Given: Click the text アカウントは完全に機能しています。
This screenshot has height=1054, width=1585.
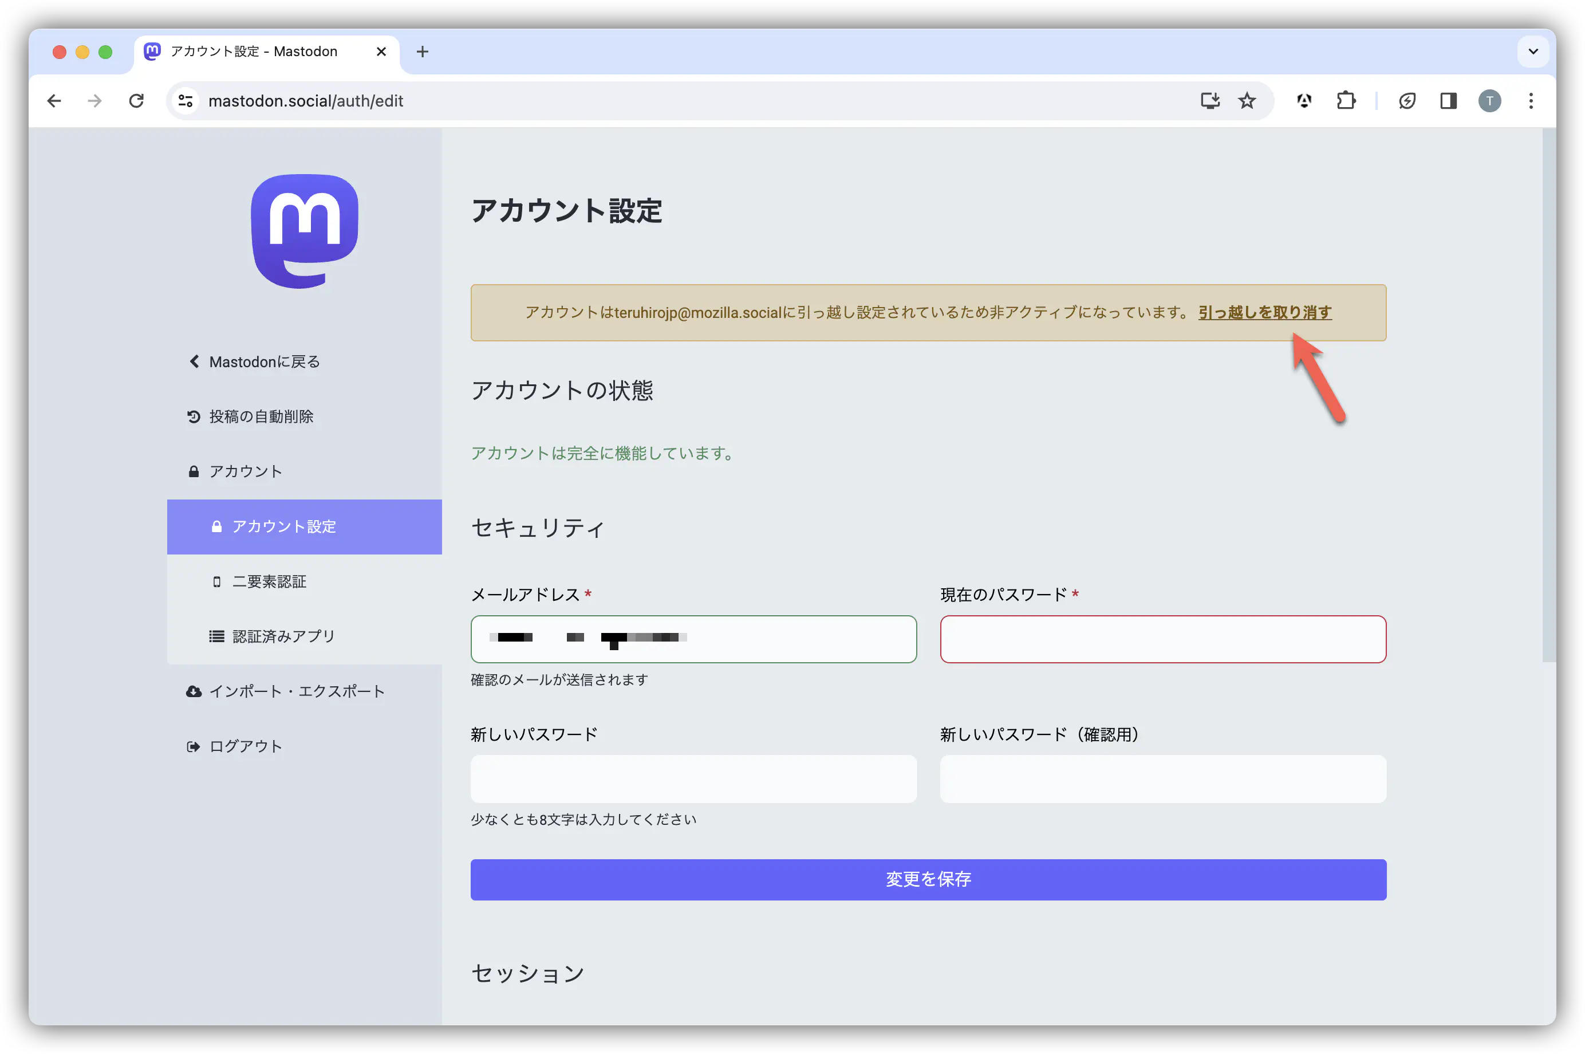Looking at the screenshot, I should (604, 453).
